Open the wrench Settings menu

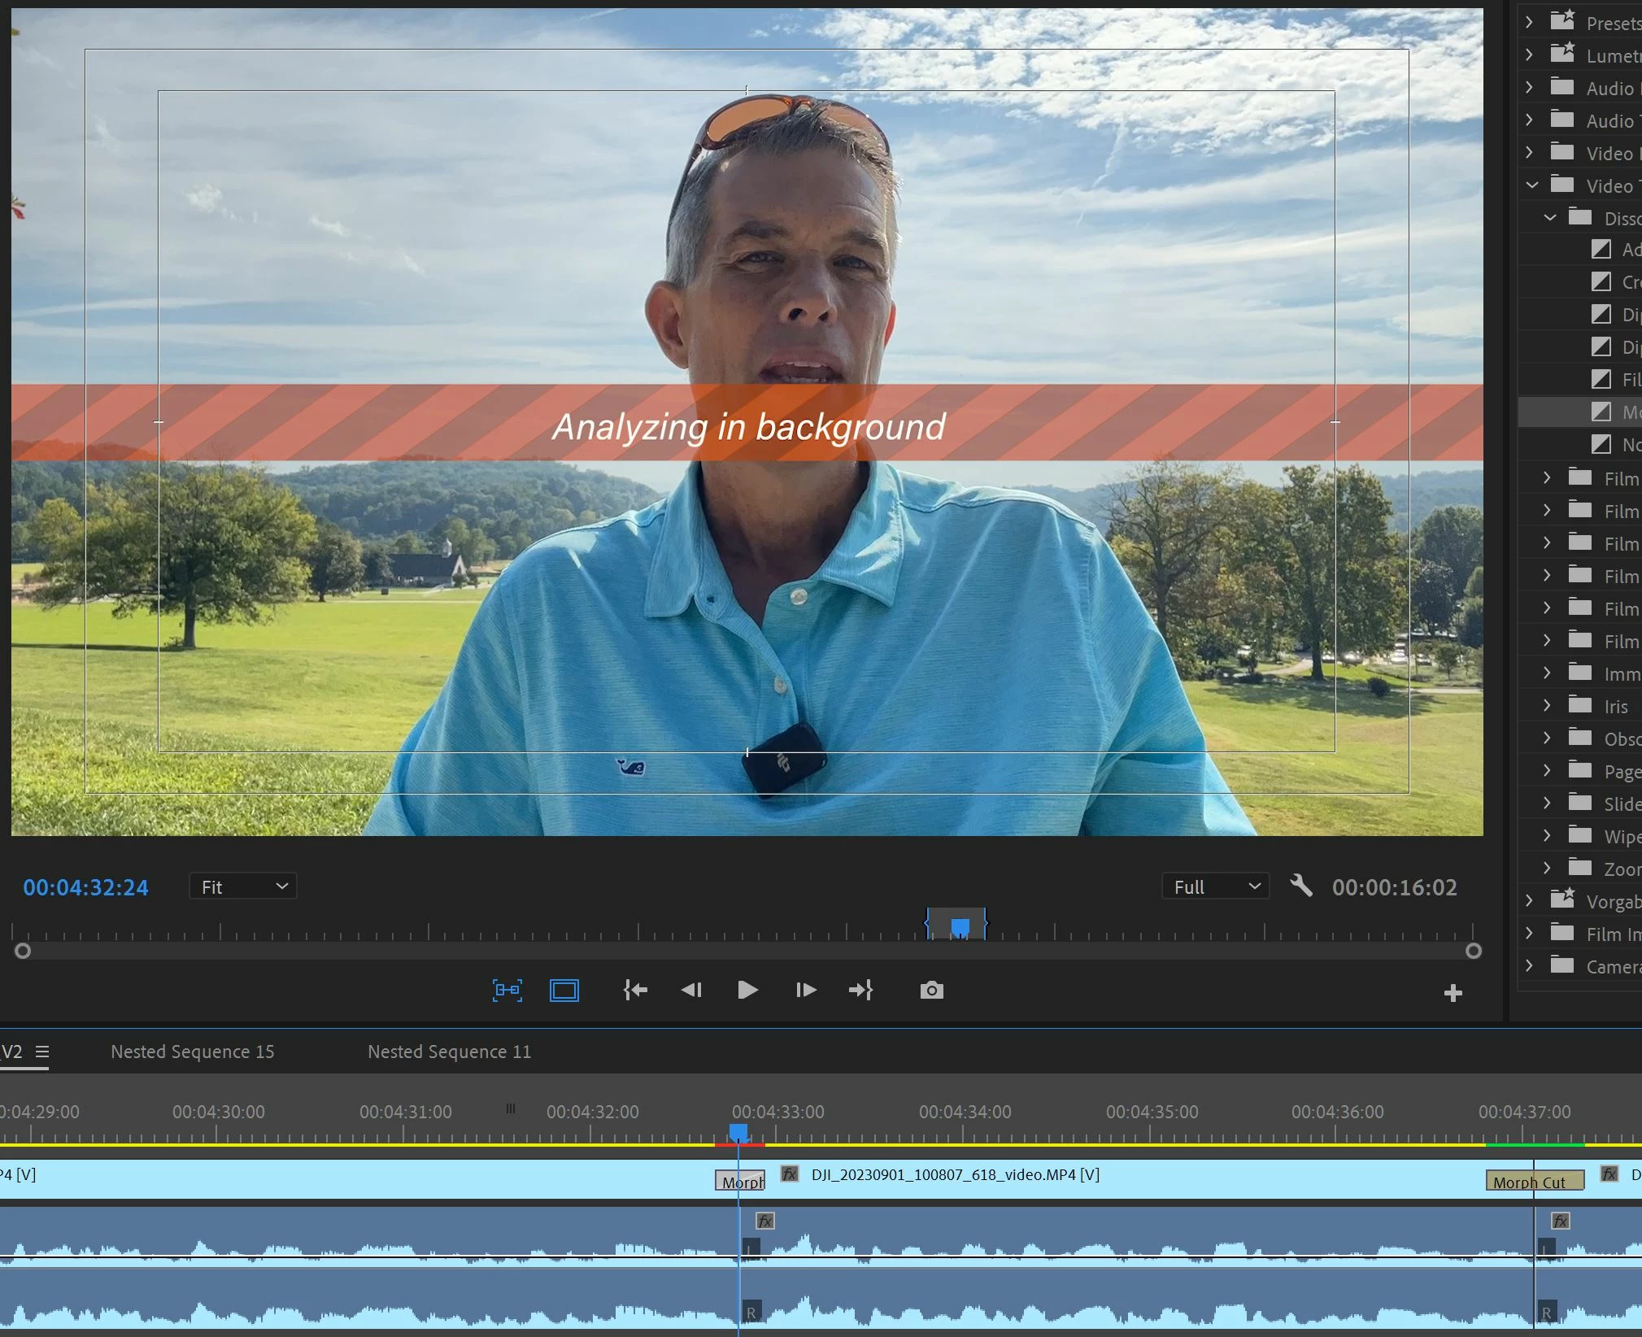click(x=1301, y=886)
